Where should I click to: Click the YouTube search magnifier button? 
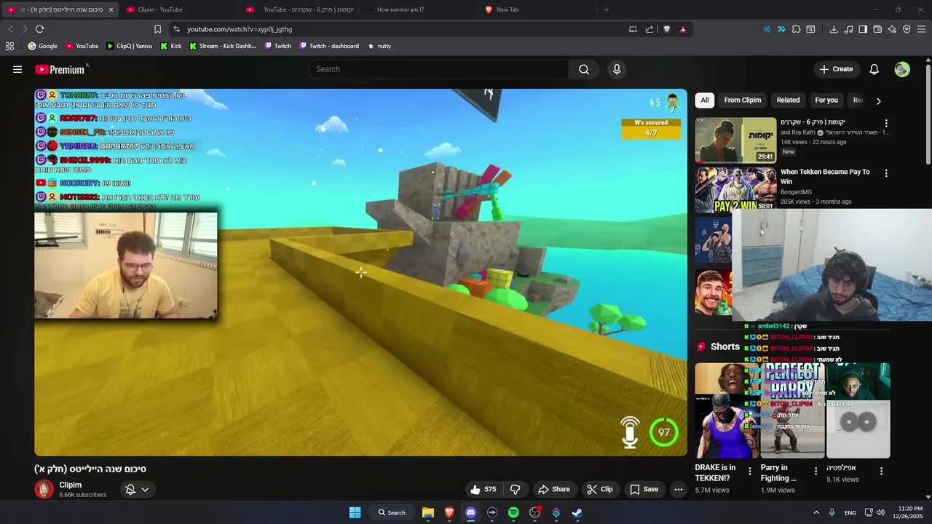tap(584, 69)
